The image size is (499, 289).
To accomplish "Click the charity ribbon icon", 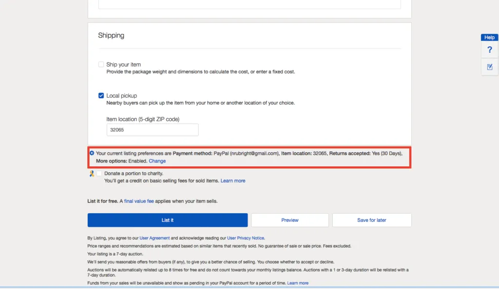I will [91, 173].
